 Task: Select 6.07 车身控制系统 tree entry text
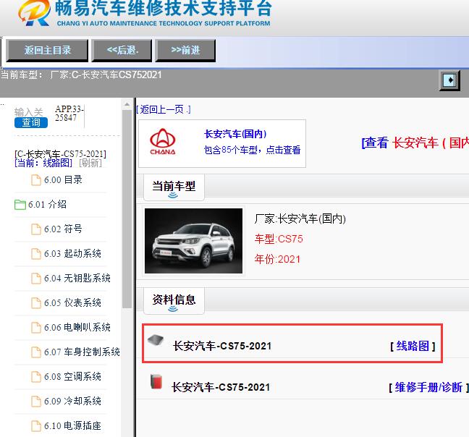pos(82,352)
